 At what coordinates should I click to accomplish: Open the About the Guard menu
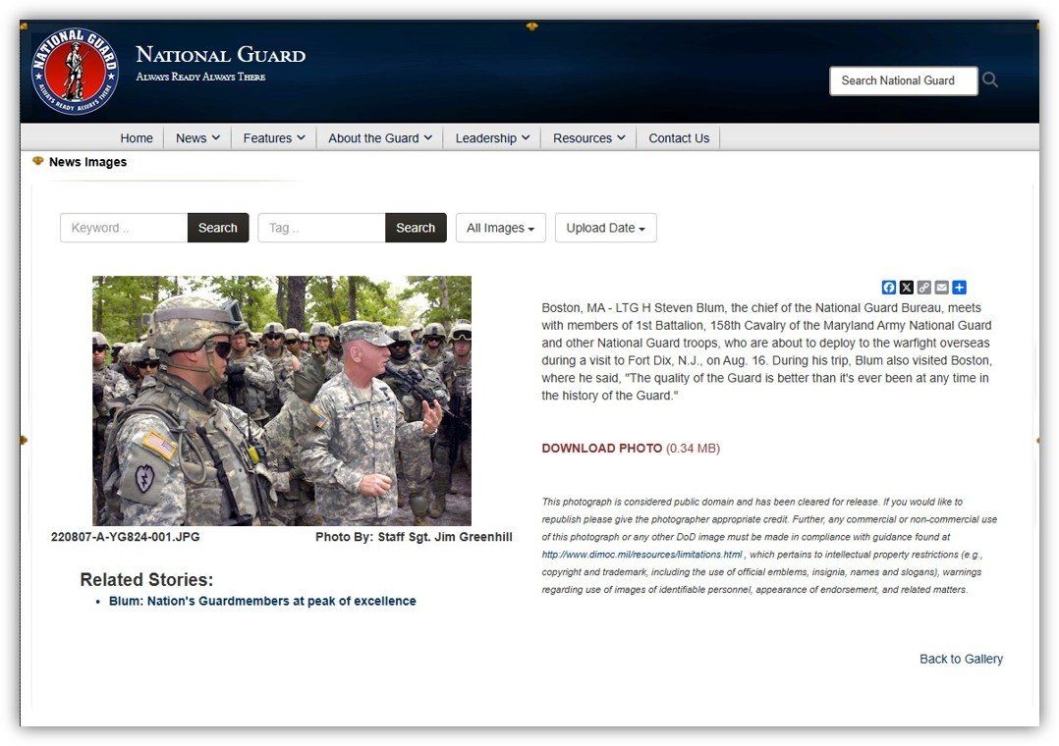pyautogui.click(x=379, y=138)
